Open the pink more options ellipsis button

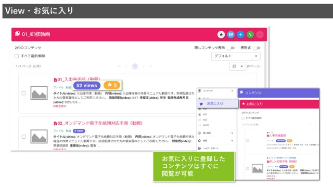[x=260, y=35]
